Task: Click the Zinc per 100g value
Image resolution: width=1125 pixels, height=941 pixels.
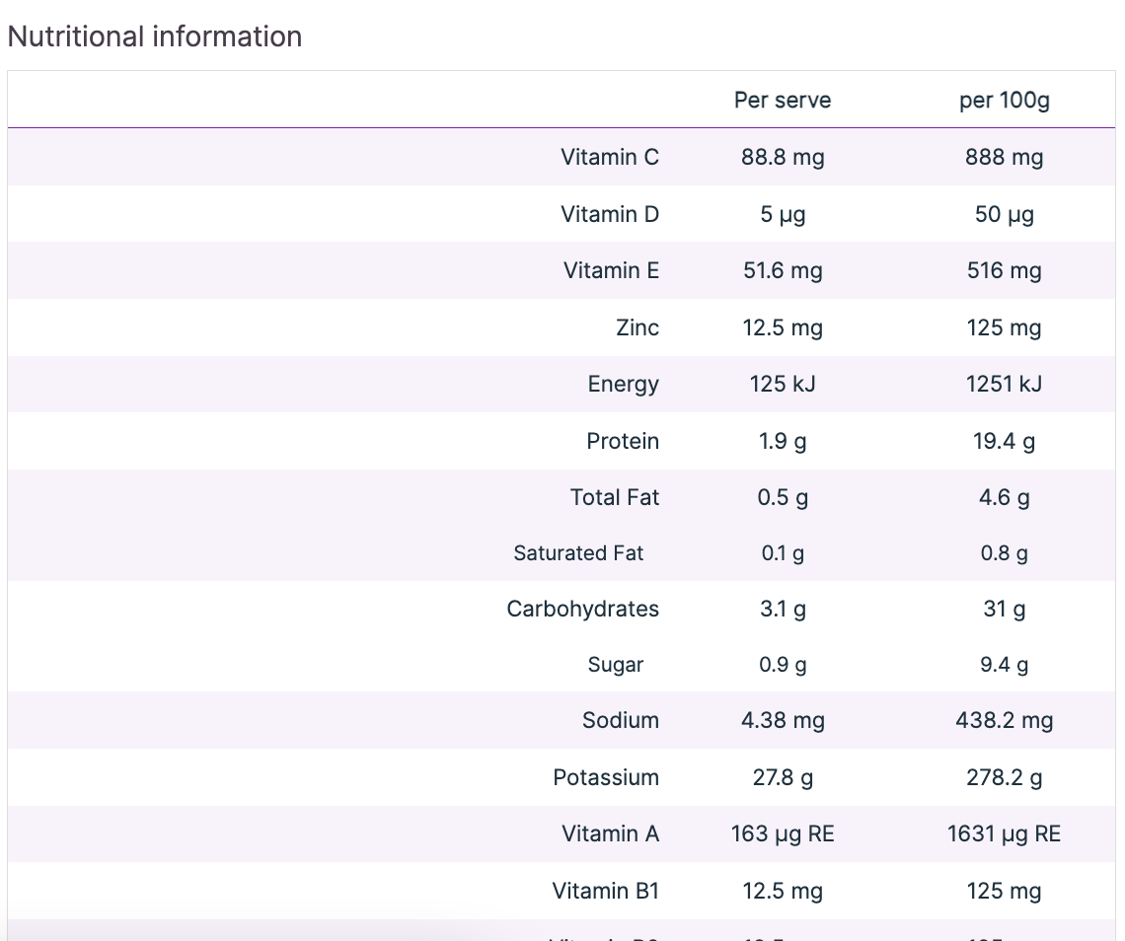Action: tap(1004, 327)
